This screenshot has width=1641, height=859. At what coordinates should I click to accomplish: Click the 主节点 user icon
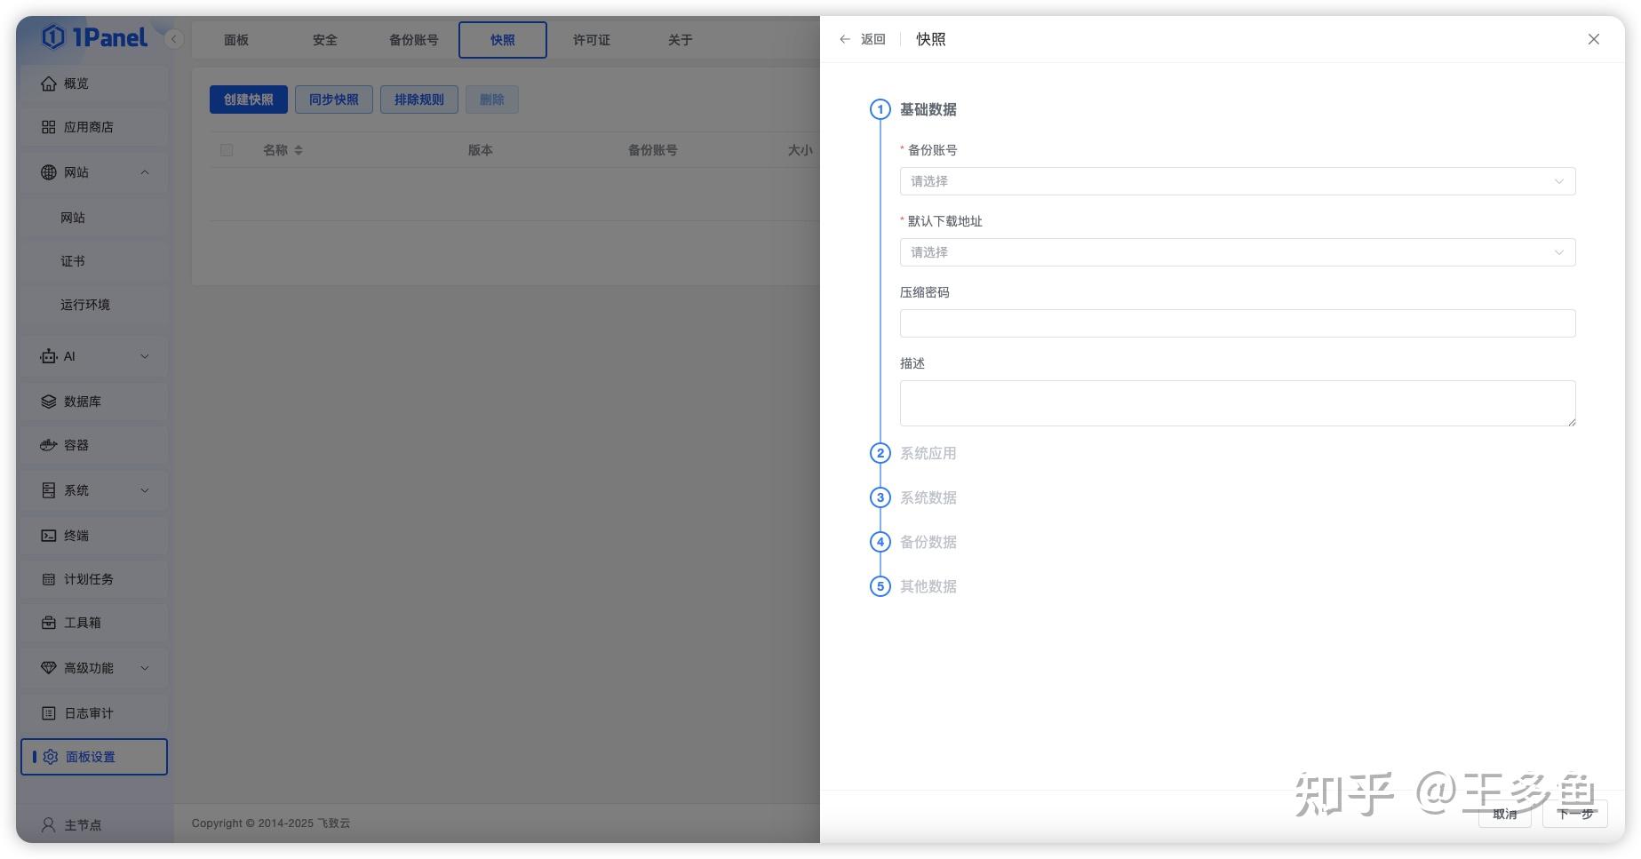click(49, 825)
